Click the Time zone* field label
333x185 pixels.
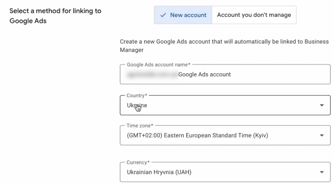(140, 126)
